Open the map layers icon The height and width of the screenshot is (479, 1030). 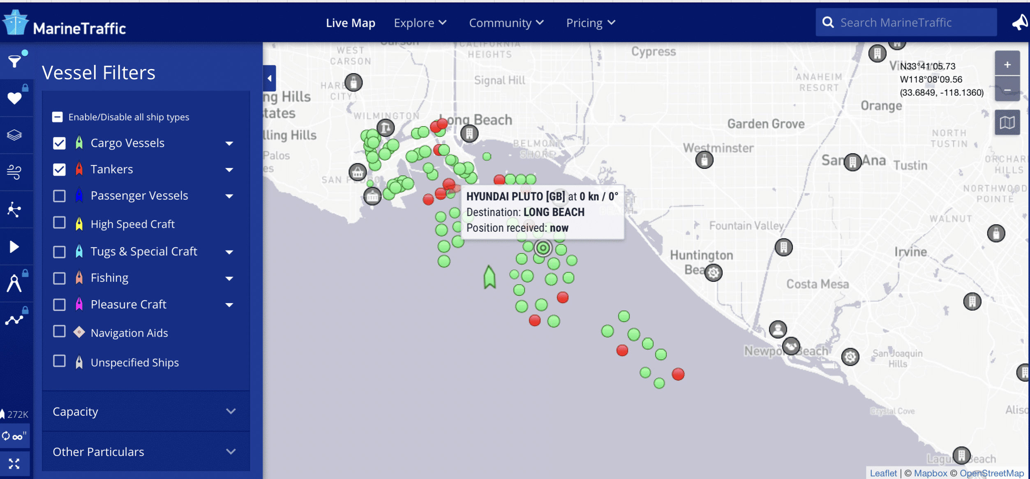coord(15,135)
